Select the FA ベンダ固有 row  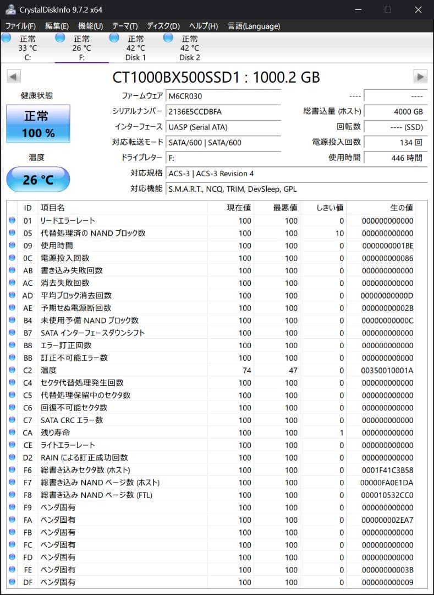pos(211,520)
